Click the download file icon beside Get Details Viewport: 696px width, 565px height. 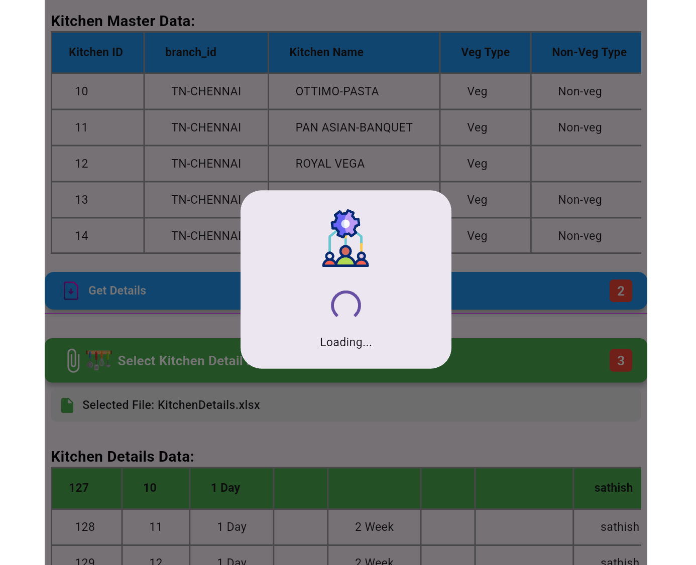(x=71, y=291)
